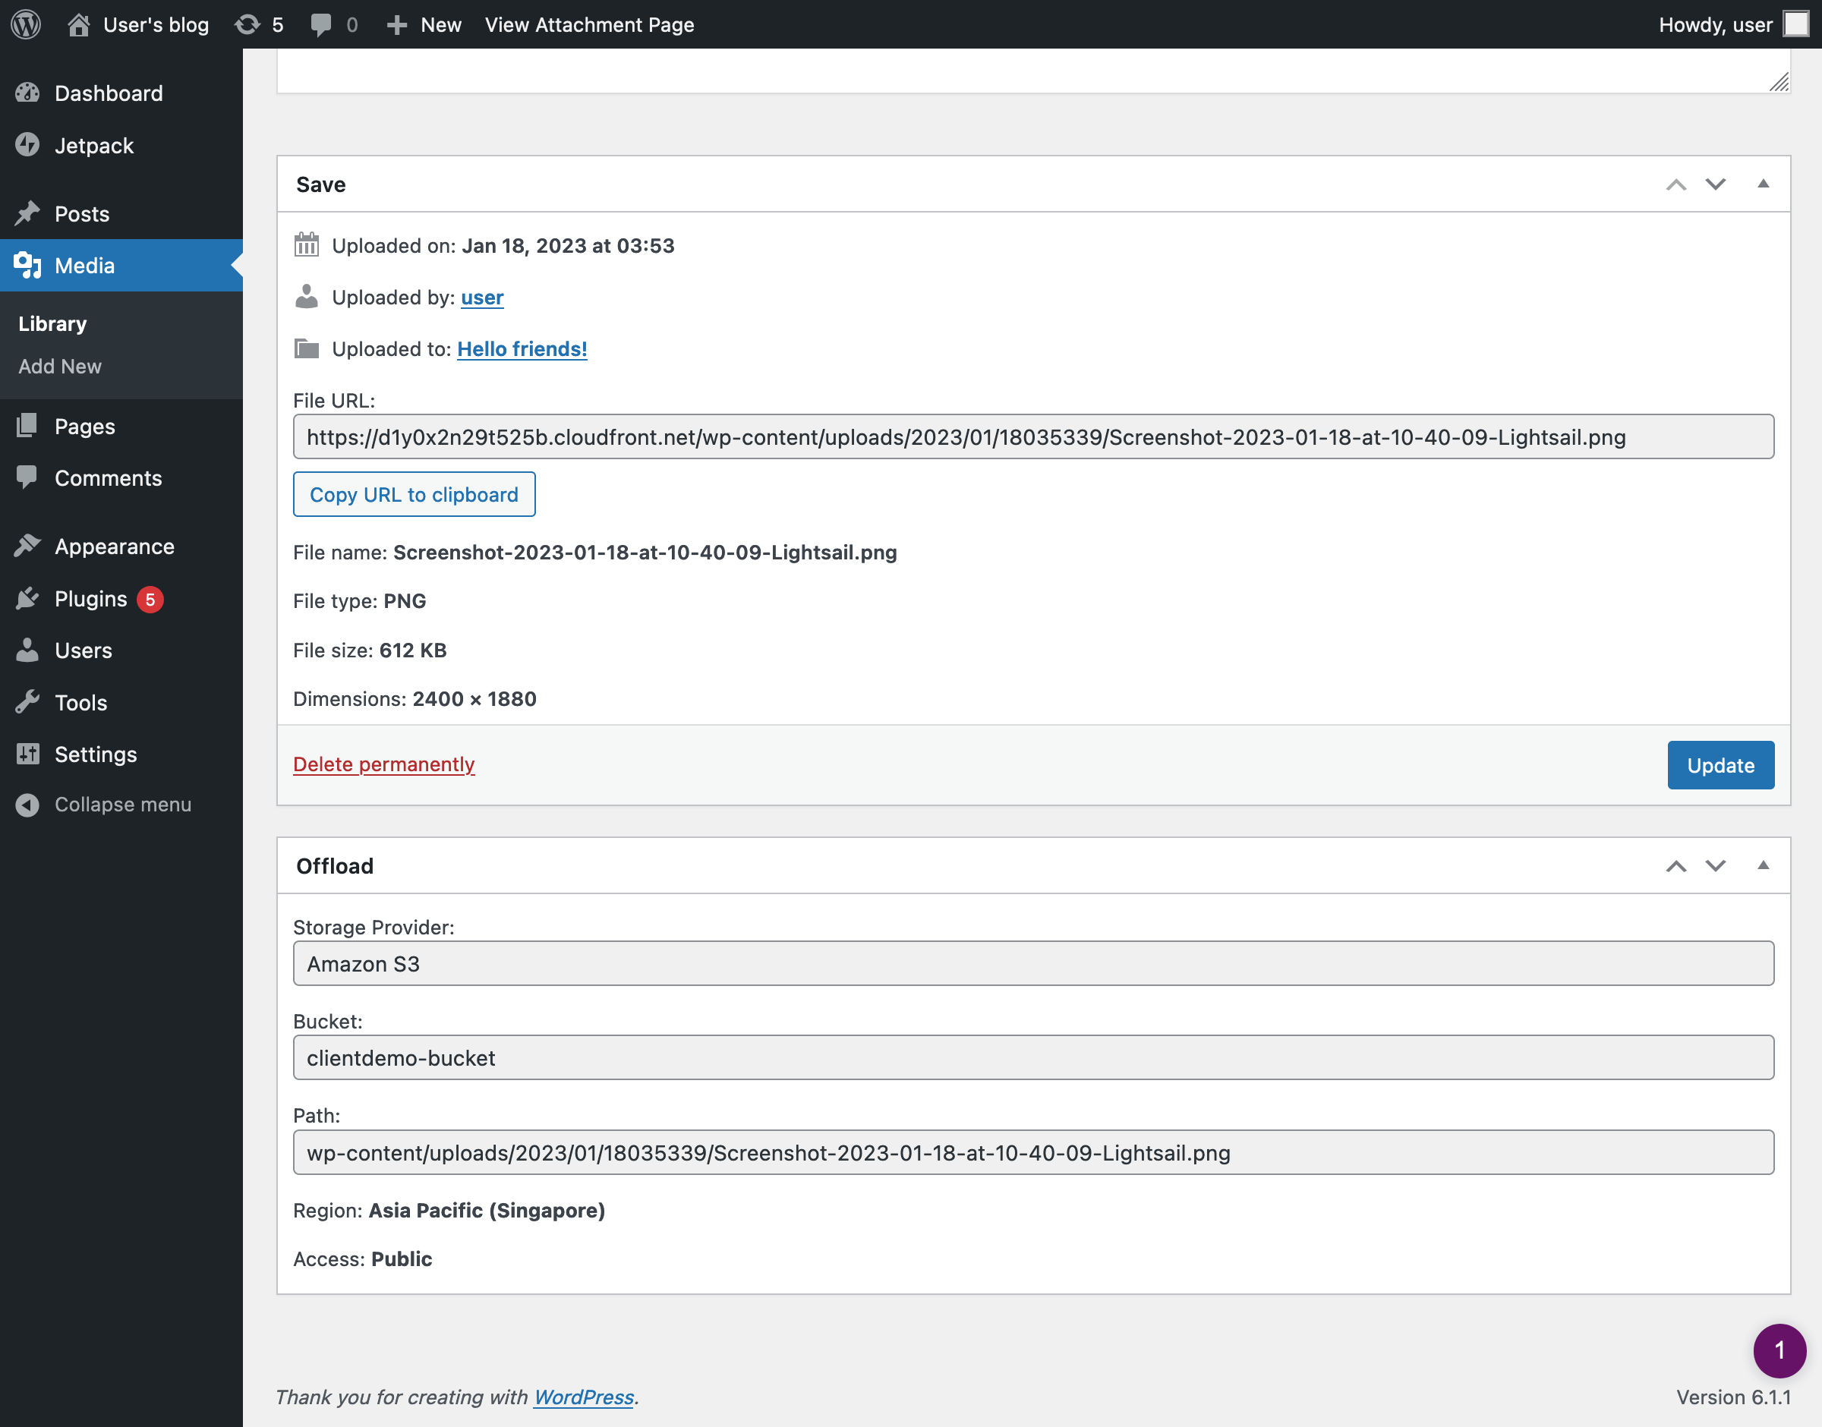Screen dimensions: 1822x1427
Task: Select Library under the Media menu
Action: (52, 323)
